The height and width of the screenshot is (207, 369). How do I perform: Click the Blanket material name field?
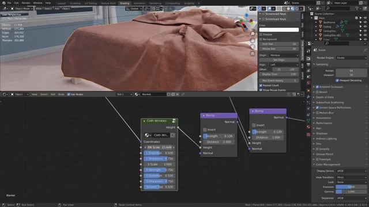point(153,94)
